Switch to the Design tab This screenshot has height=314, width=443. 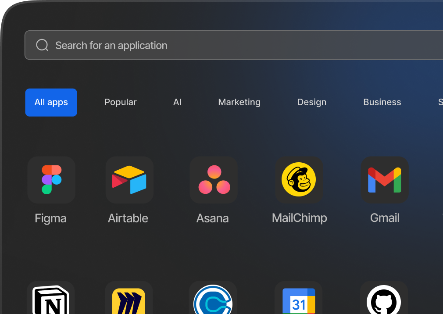pyautogui.click(x=312, y=102)
